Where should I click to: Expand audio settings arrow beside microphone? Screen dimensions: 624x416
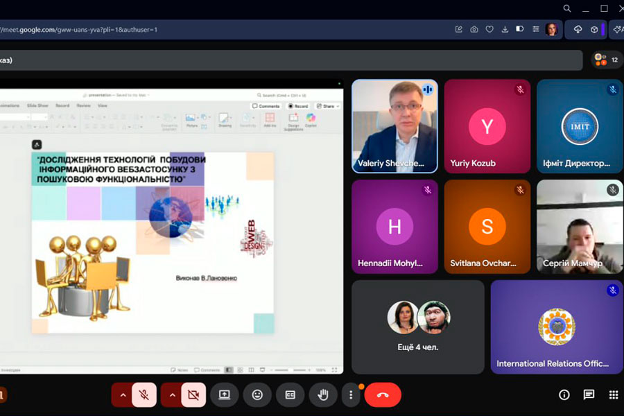click(x=123, y=395)
